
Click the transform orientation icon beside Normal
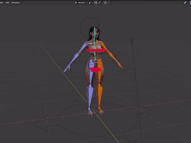click(x=76, y=3)
